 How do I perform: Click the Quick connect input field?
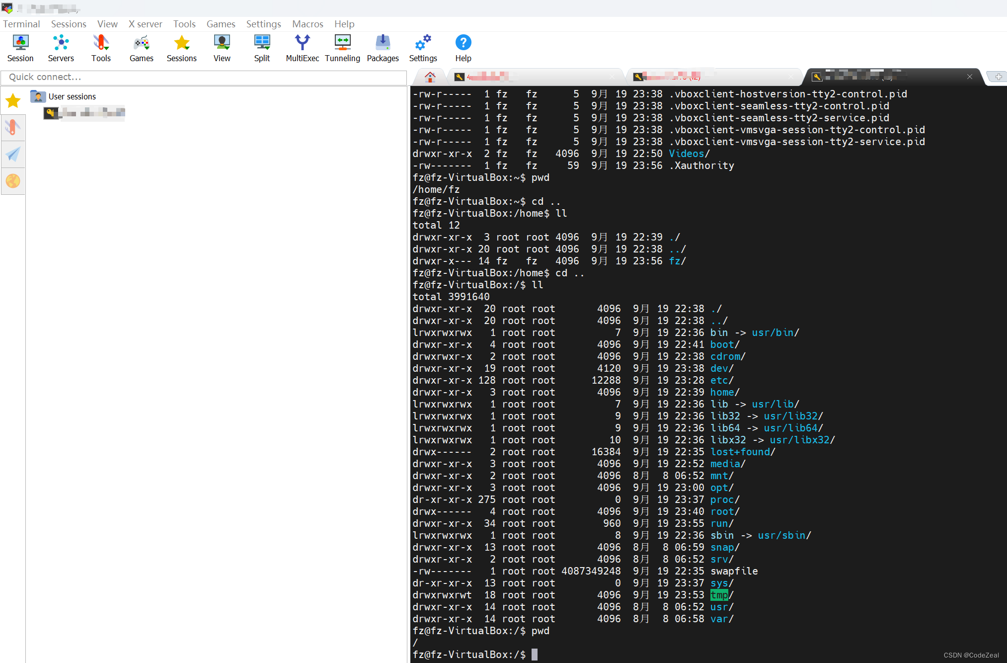(x=204, y=77)
